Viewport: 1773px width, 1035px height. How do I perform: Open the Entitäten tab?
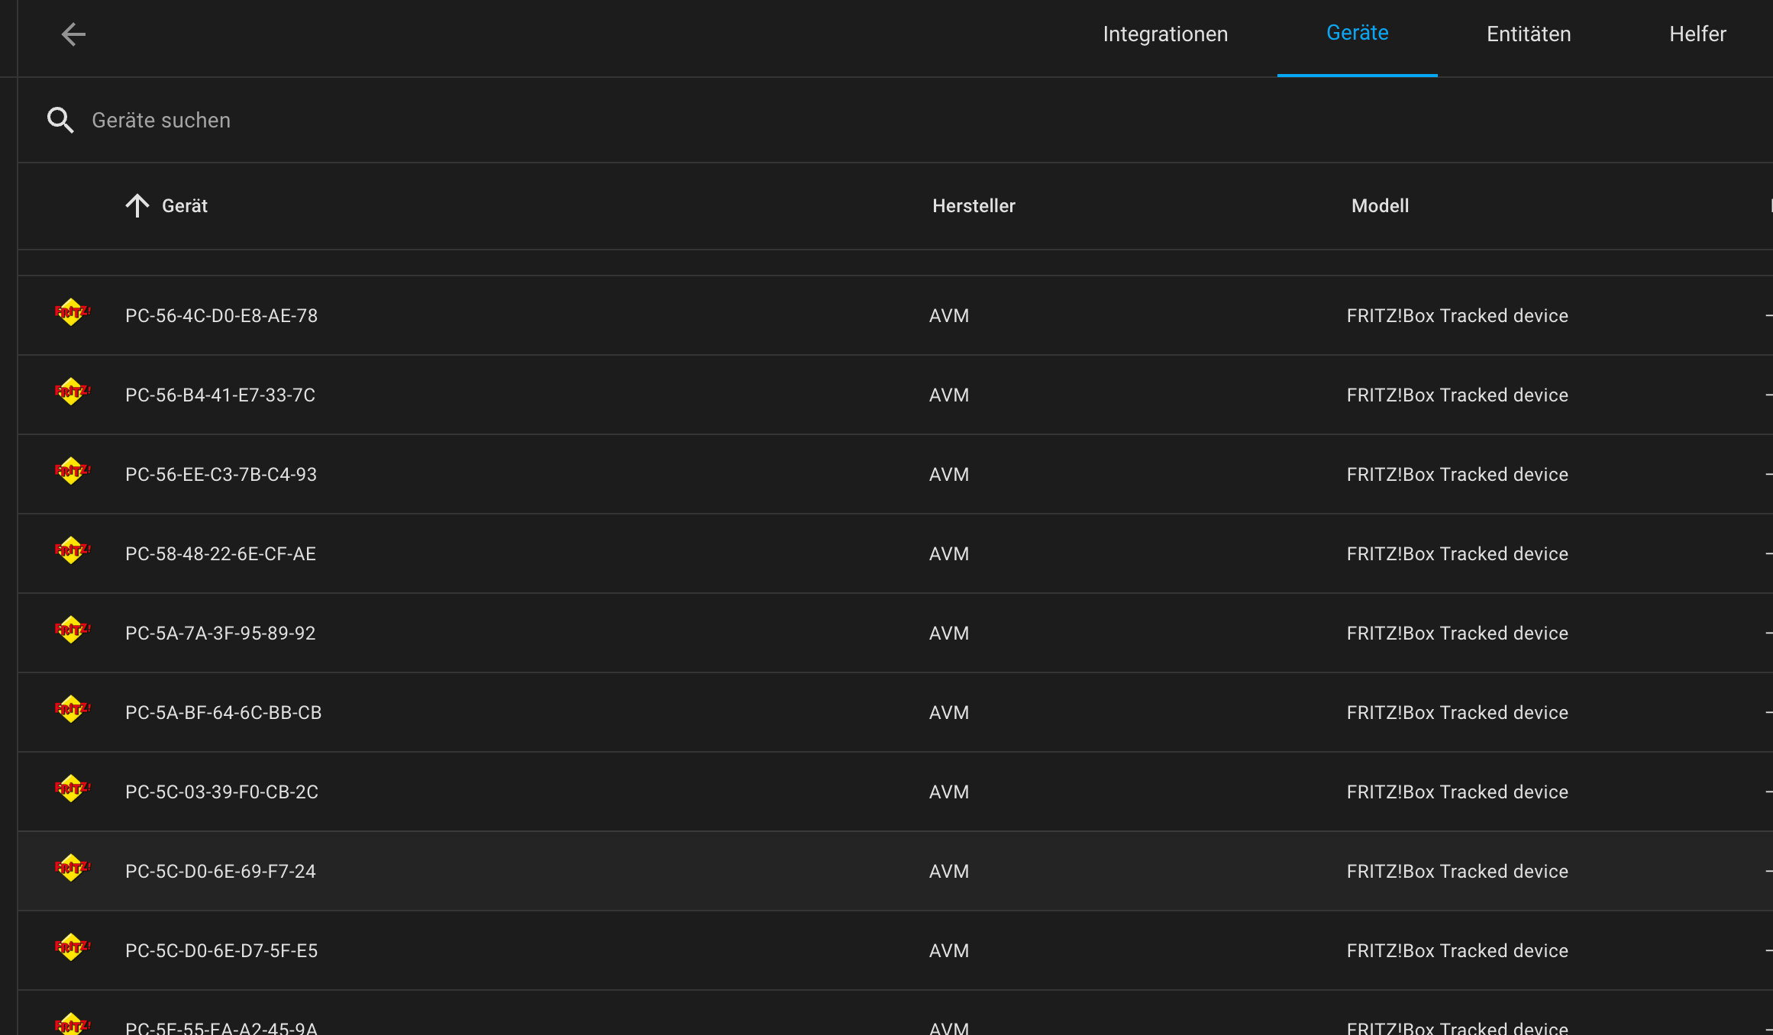tap(1528, 34)
